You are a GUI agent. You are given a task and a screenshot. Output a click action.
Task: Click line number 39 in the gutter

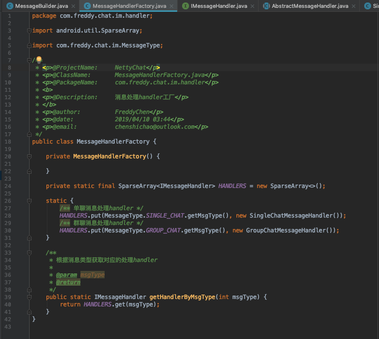tap(8, 297)
